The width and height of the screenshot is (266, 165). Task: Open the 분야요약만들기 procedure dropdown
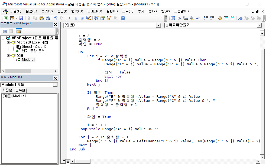[259, 25]
